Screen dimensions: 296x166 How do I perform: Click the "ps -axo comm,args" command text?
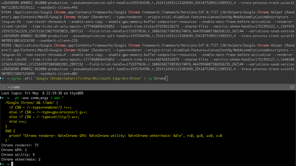31,98
